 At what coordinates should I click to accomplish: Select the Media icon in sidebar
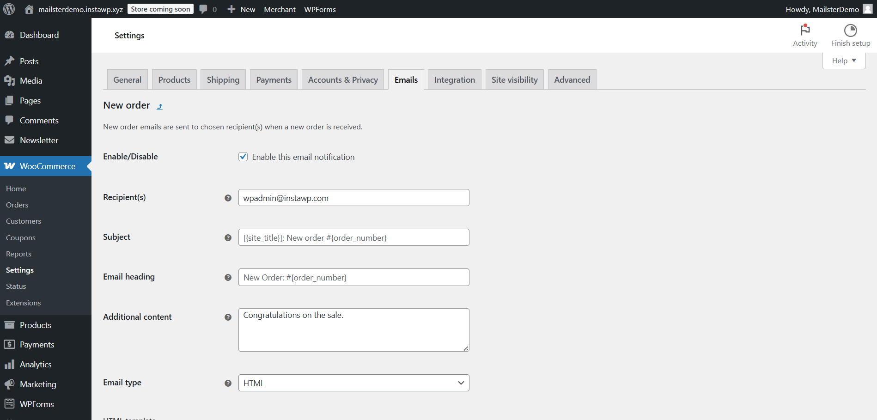point(10,80)
